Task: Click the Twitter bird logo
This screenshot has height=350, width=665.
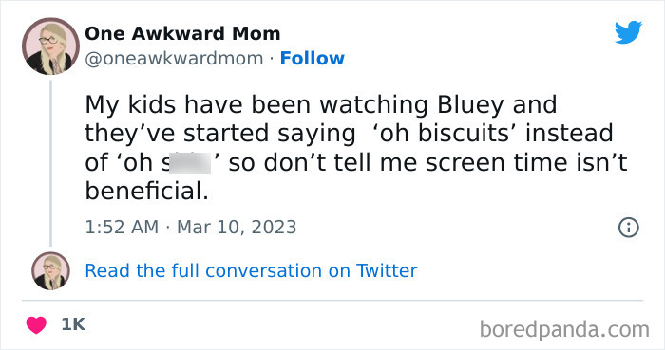Action: [x=628, y=32]
